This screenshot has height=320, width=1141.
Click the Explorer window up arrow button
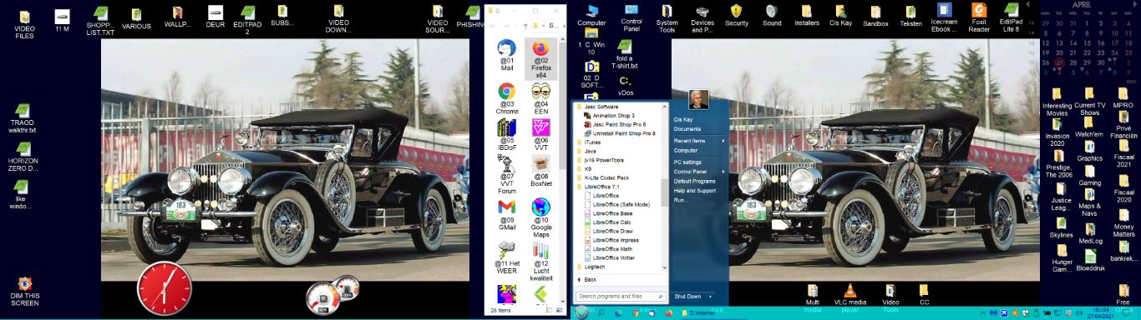point(525,26)
